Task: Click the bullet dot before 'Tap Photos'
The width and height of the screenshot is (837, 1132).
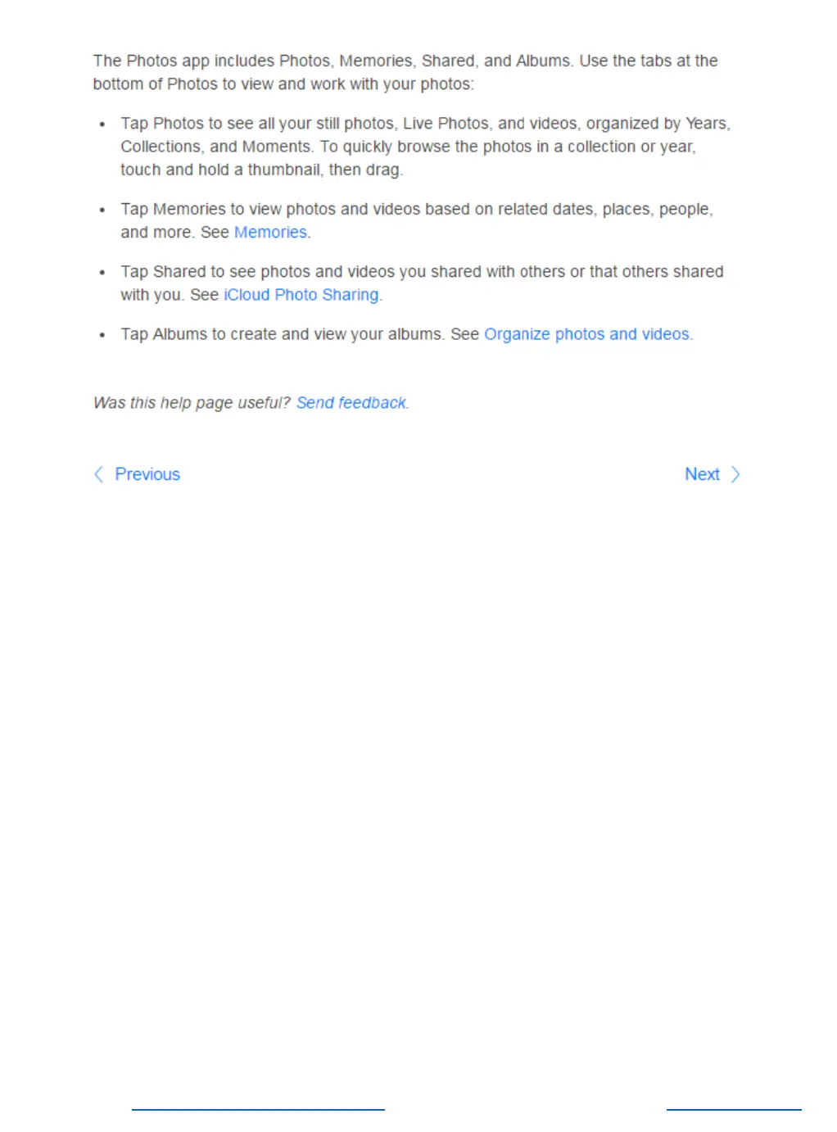Action: (102, 125)
